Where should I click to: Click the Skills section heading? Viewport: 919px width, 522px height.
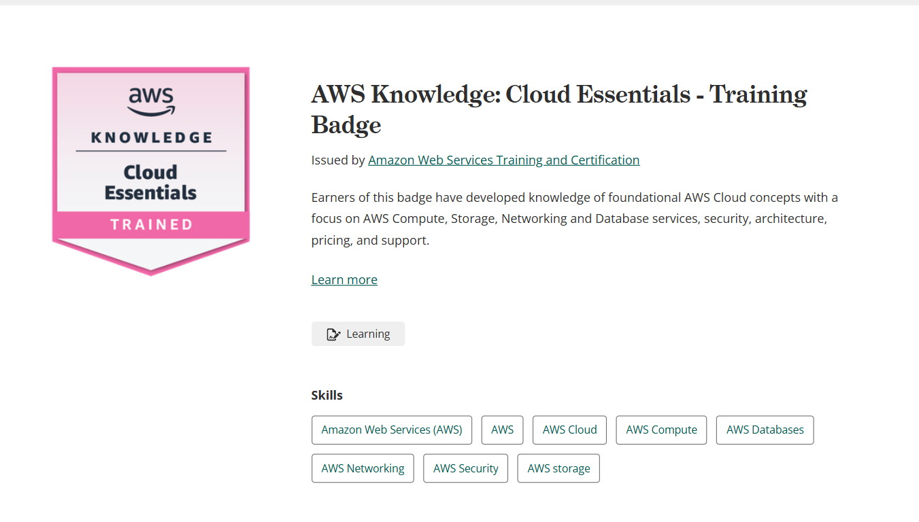pyautogui.click(x=327, y=396)
